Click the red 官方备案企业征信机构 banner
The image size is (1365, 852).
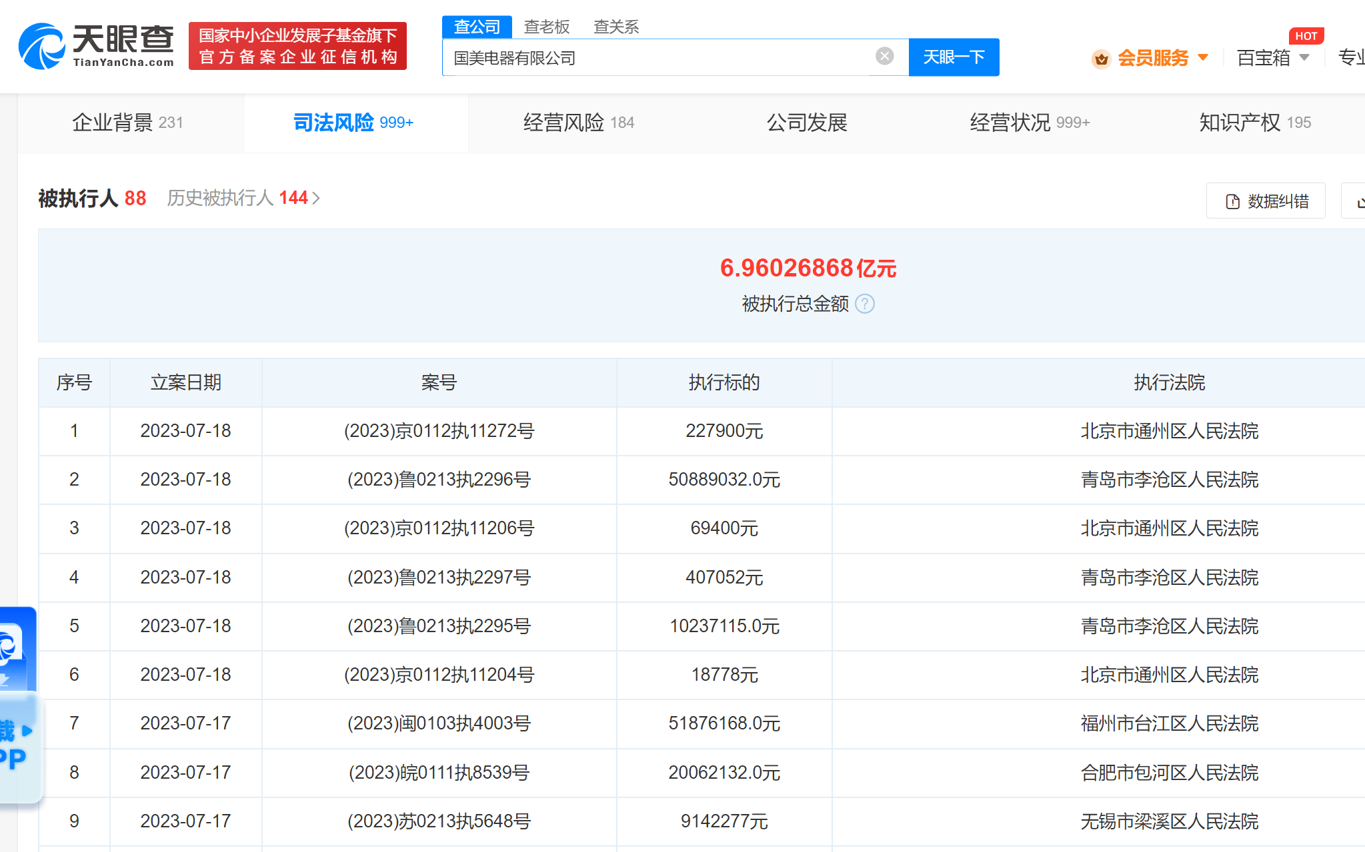[297, 46]
